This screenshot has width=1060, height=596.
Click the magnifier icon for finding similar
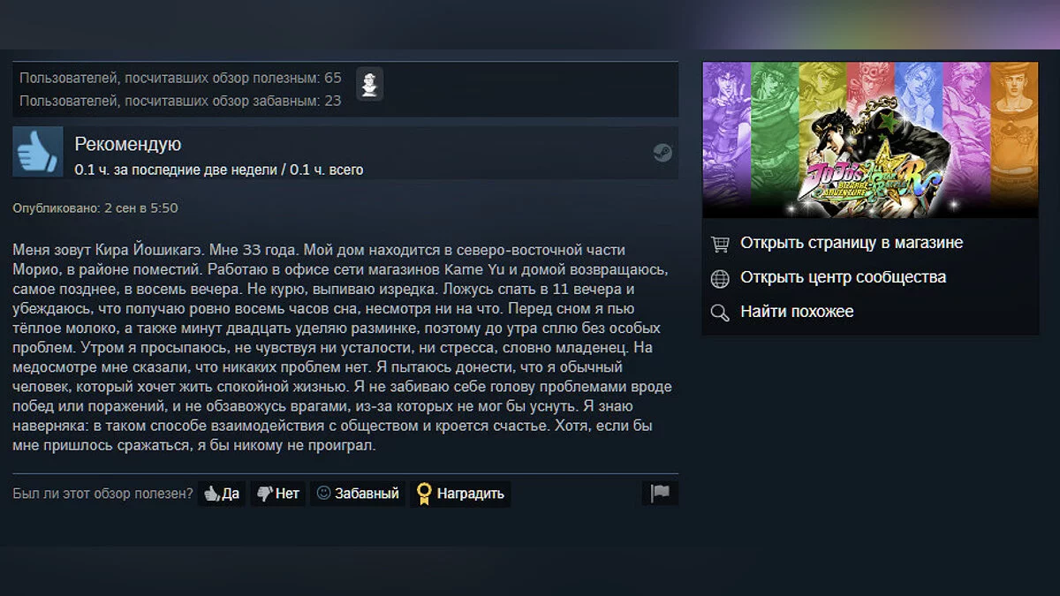click(721, 313)
